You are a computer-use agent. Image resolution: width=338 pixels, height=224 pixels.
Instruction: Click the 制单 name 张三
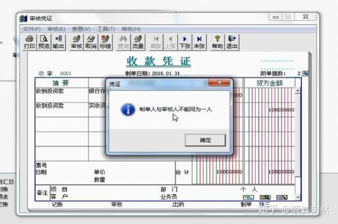coord(264,204)
